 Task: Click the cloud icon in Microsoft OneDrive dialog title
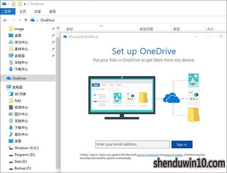(x=65, y=36)
